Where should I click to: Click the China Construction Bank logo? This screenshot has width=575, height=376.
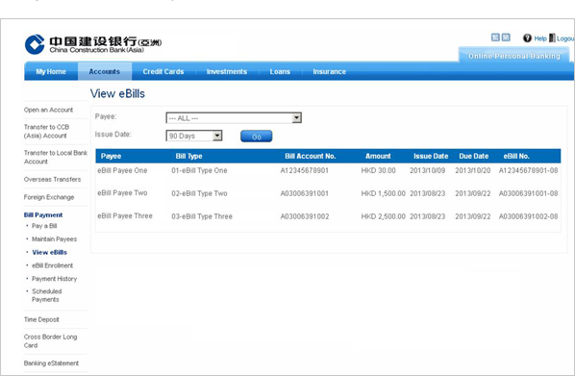[x=93, y=44]
